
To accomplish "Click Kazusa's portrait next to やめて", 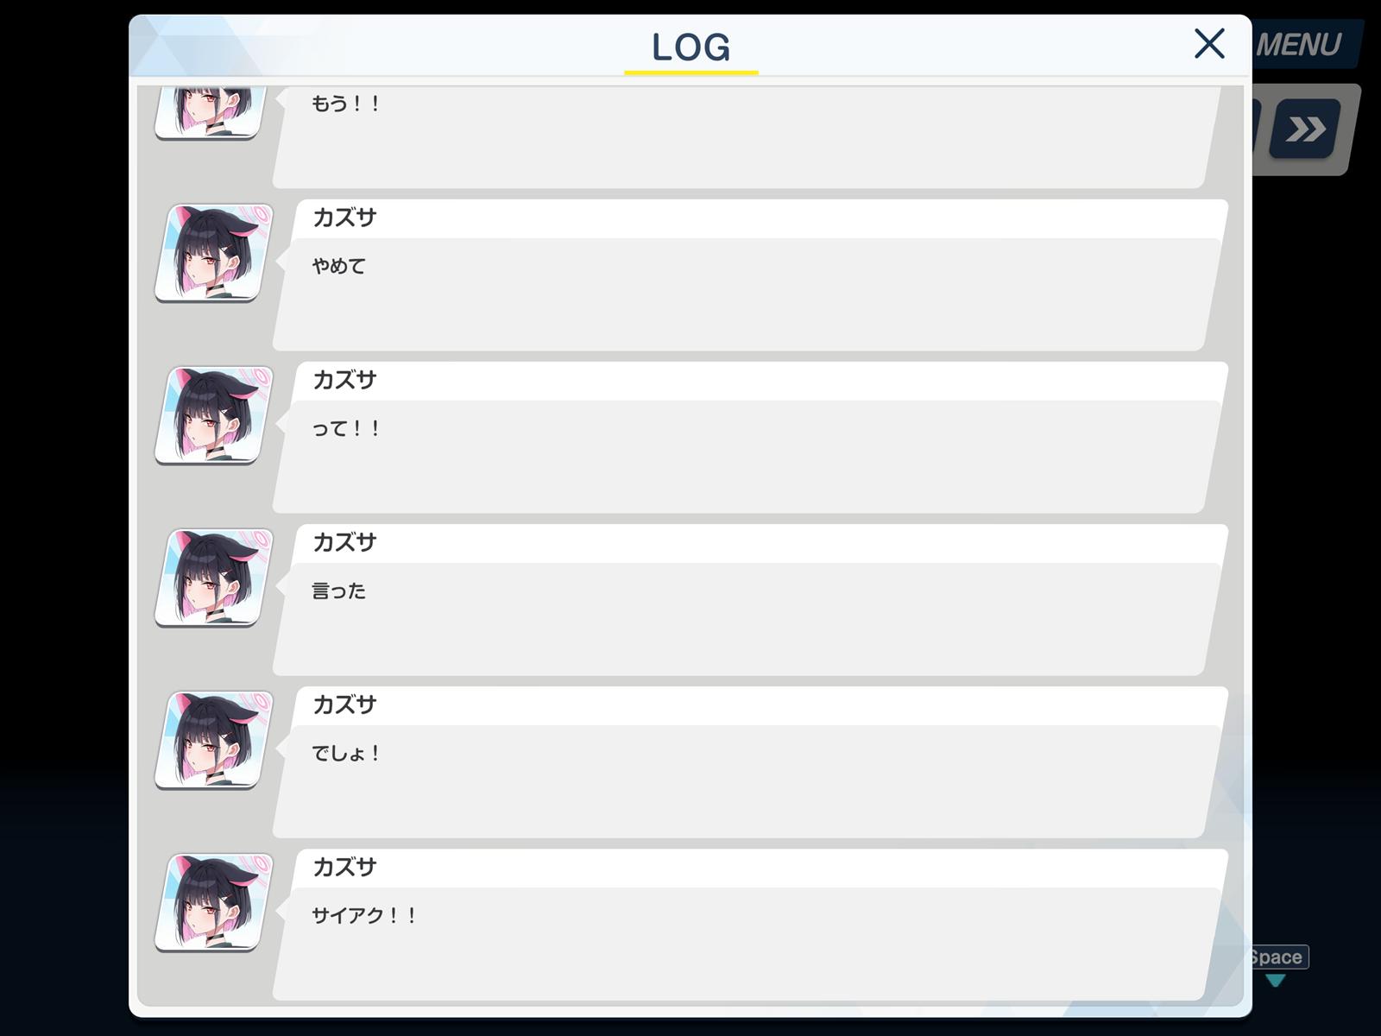I will coord(214,253).
